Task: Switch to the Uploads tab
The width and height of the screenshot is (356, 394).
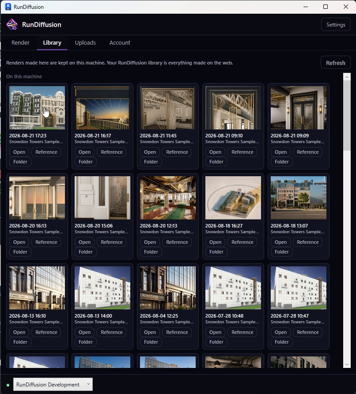Action: [x=85, y=42]
